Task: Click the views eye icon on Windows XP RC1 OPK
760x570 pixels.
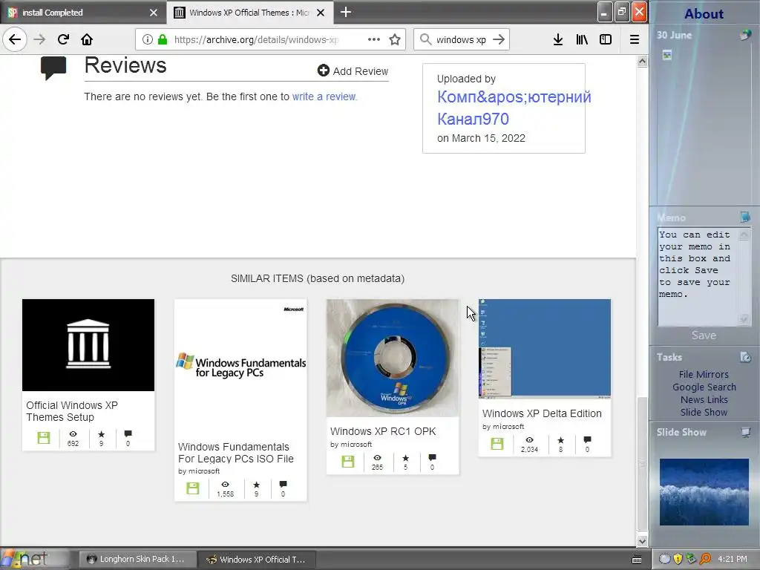Action: [x=377, y=457]
